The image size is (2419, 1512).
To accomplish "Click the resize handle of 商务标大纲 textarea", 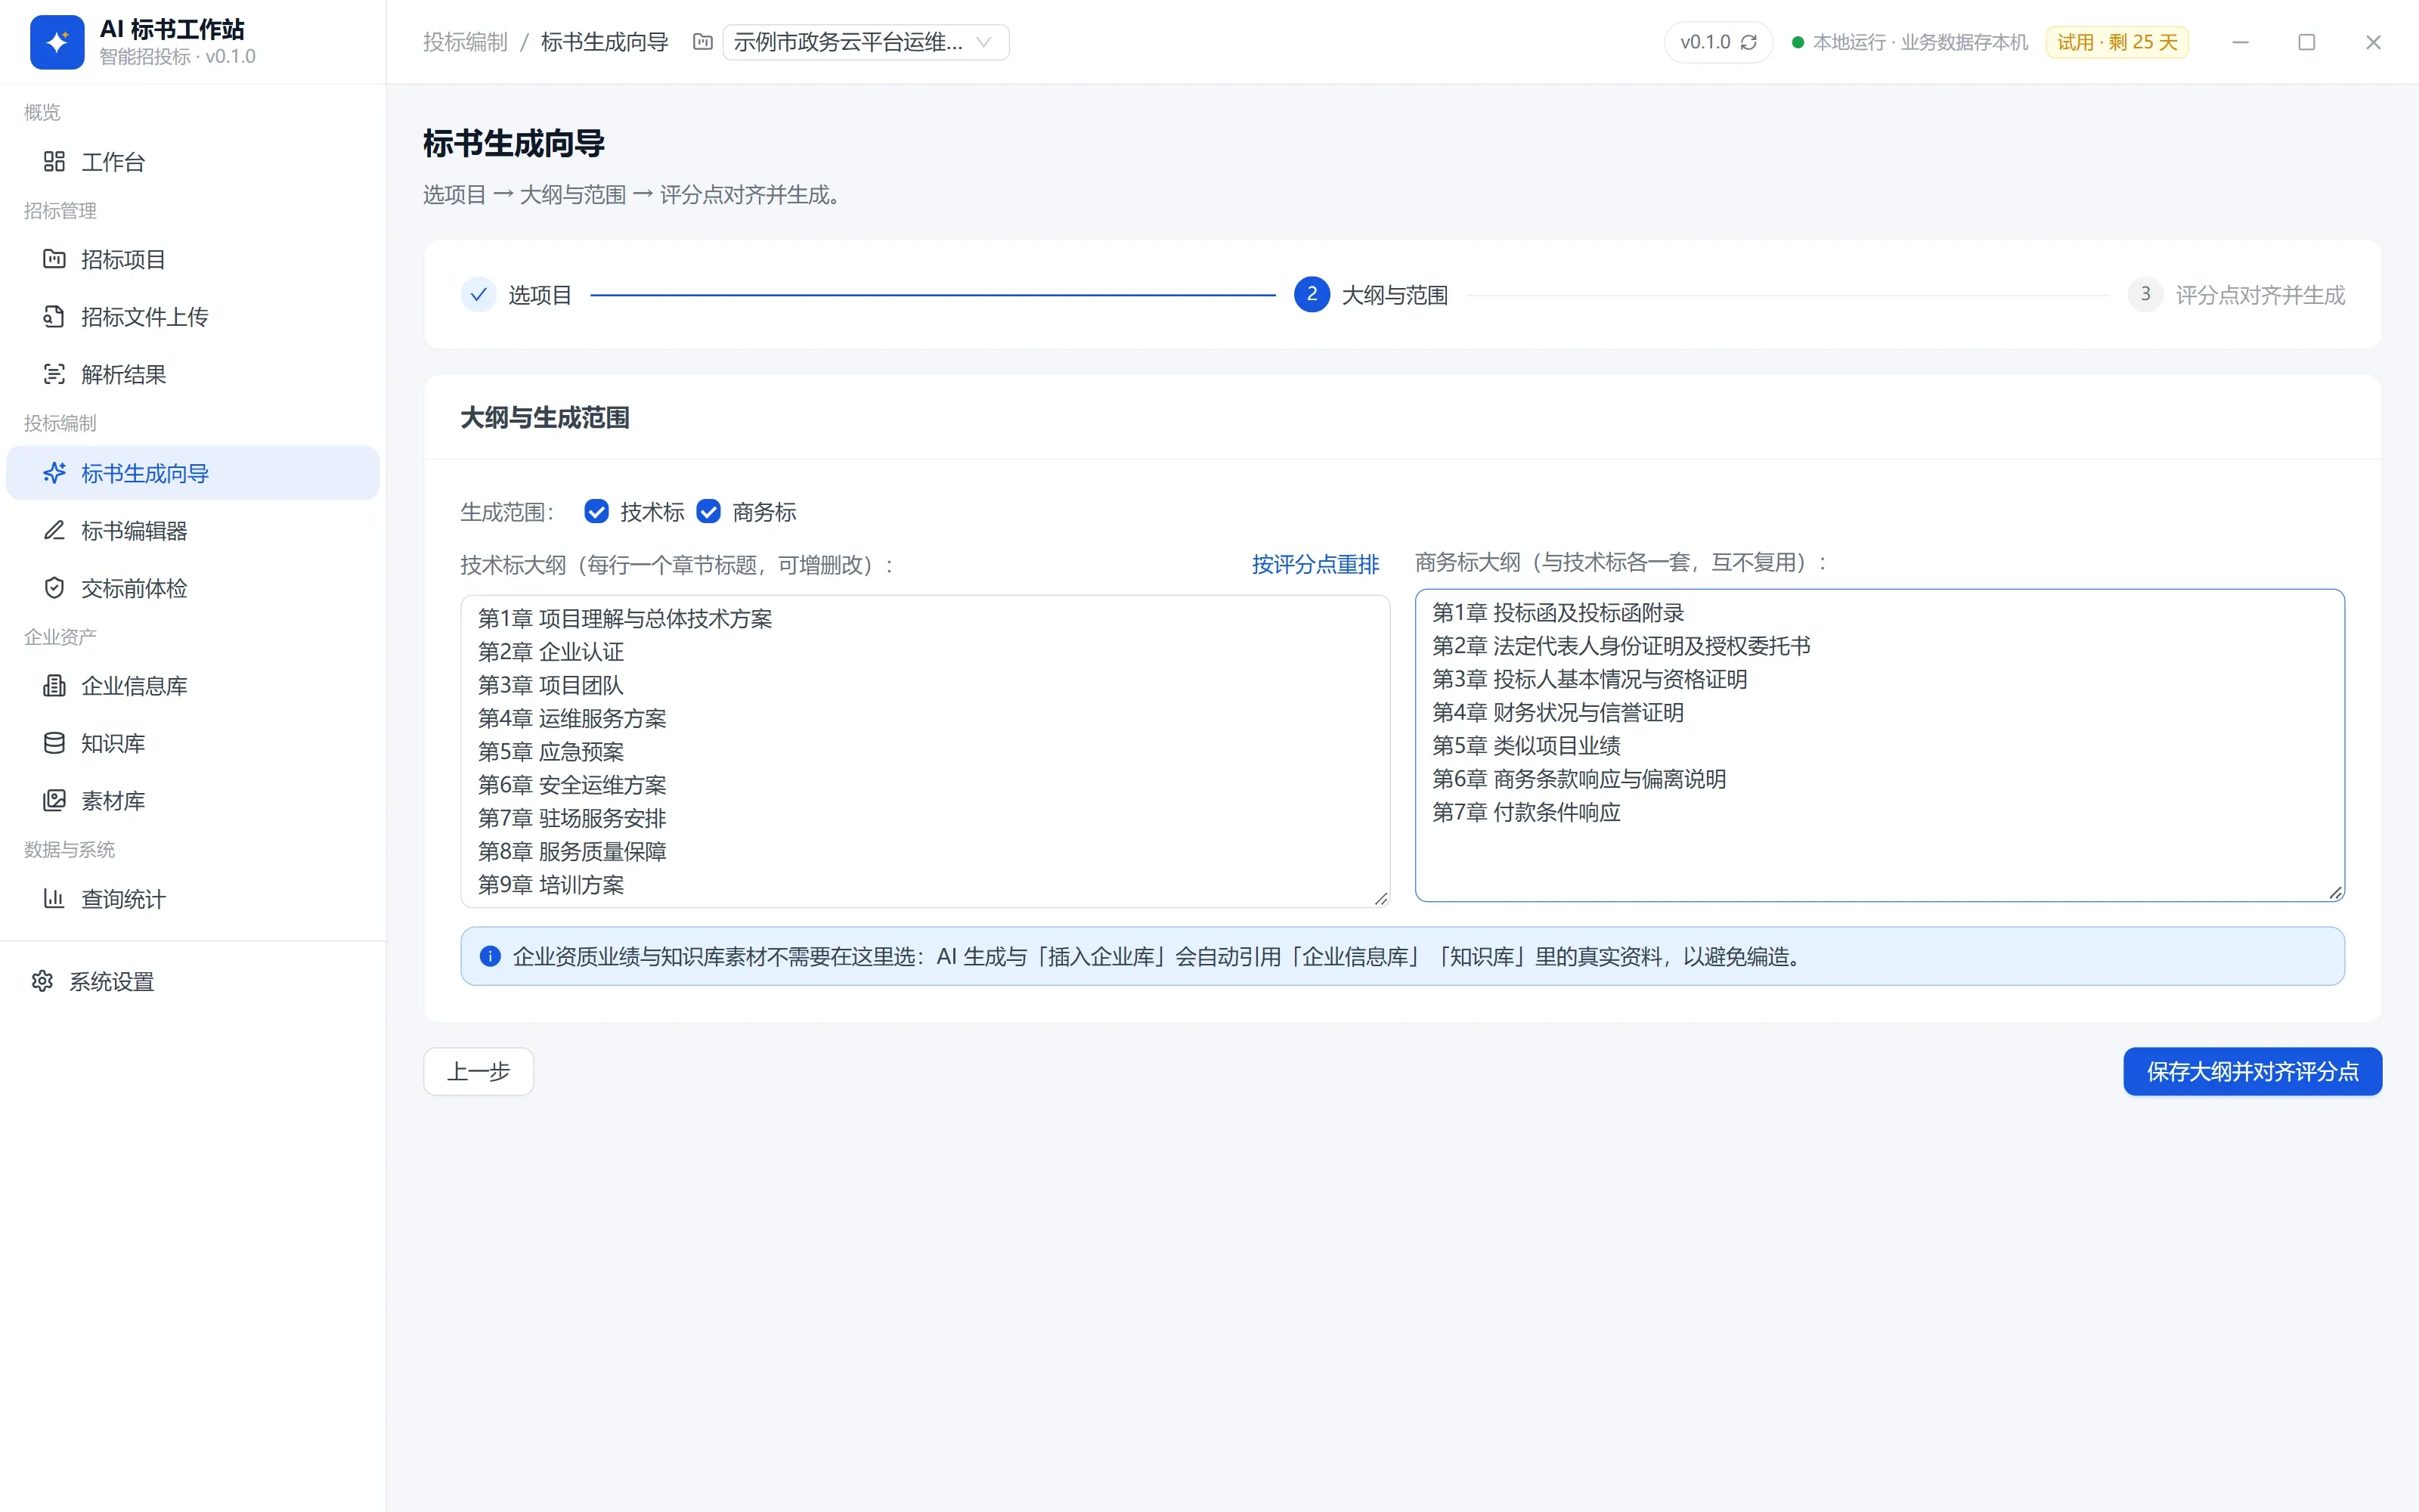I will 2335,892.
